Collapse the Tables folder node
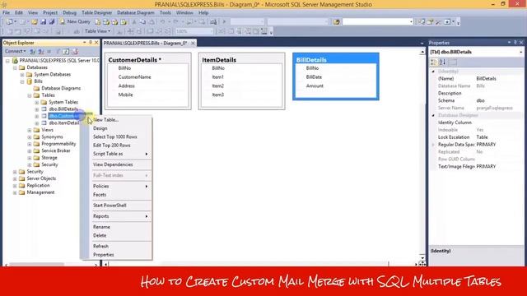527x296 pixels. point(30,95)
